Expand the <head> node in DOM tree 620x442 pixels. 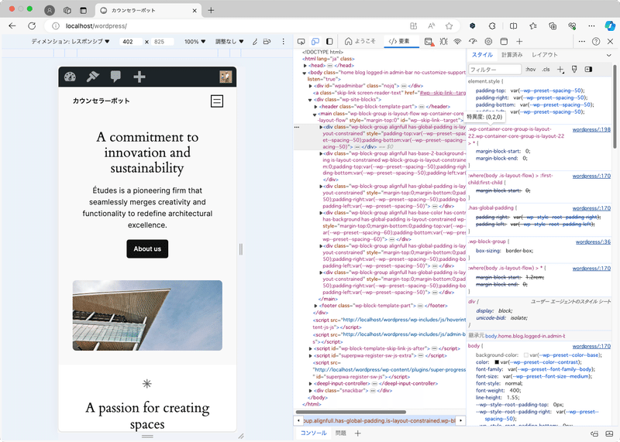tap(305, 66)
